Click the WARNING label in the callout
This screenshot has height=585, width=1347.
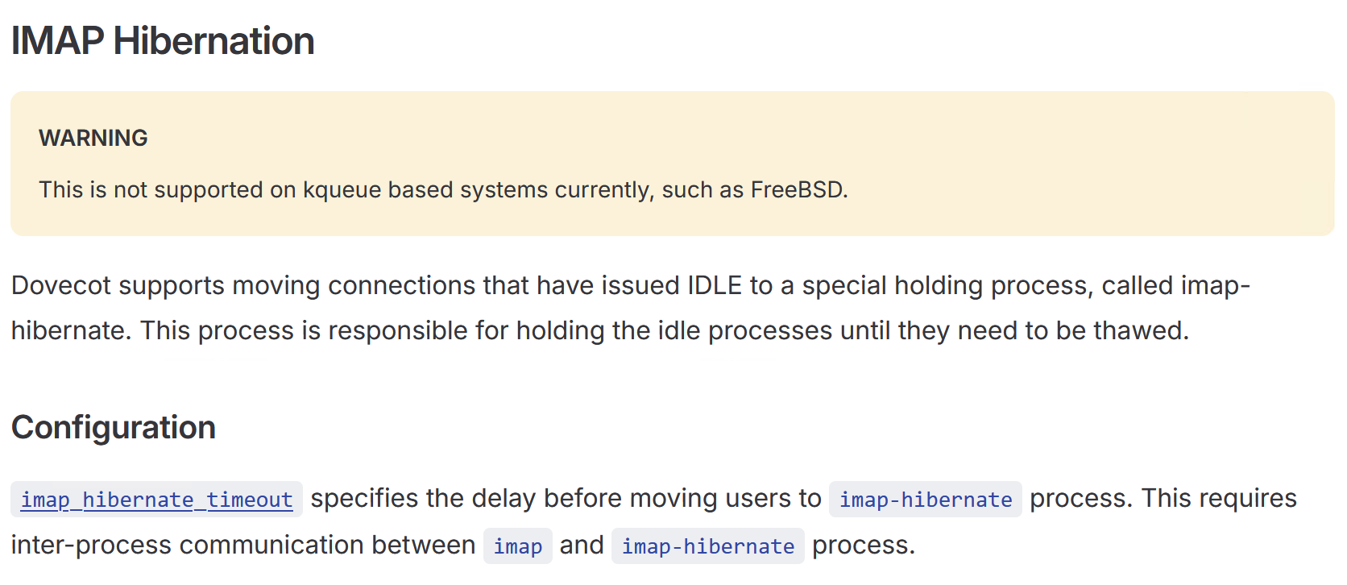pyautogui.click(x=93, y=139)
